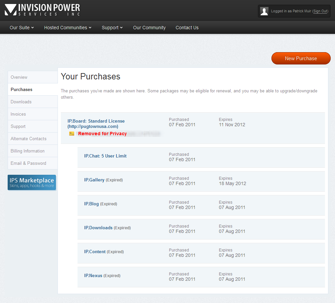Select the Billing Information sidebar tab
This screenshot has width=335, height=303.
[33, 151]
